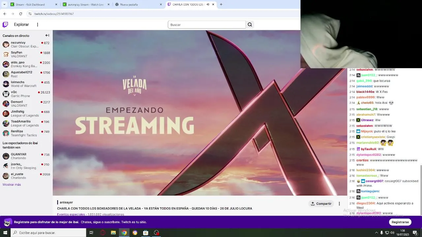
Task: Click the search magnifier button
Action: 250,25
